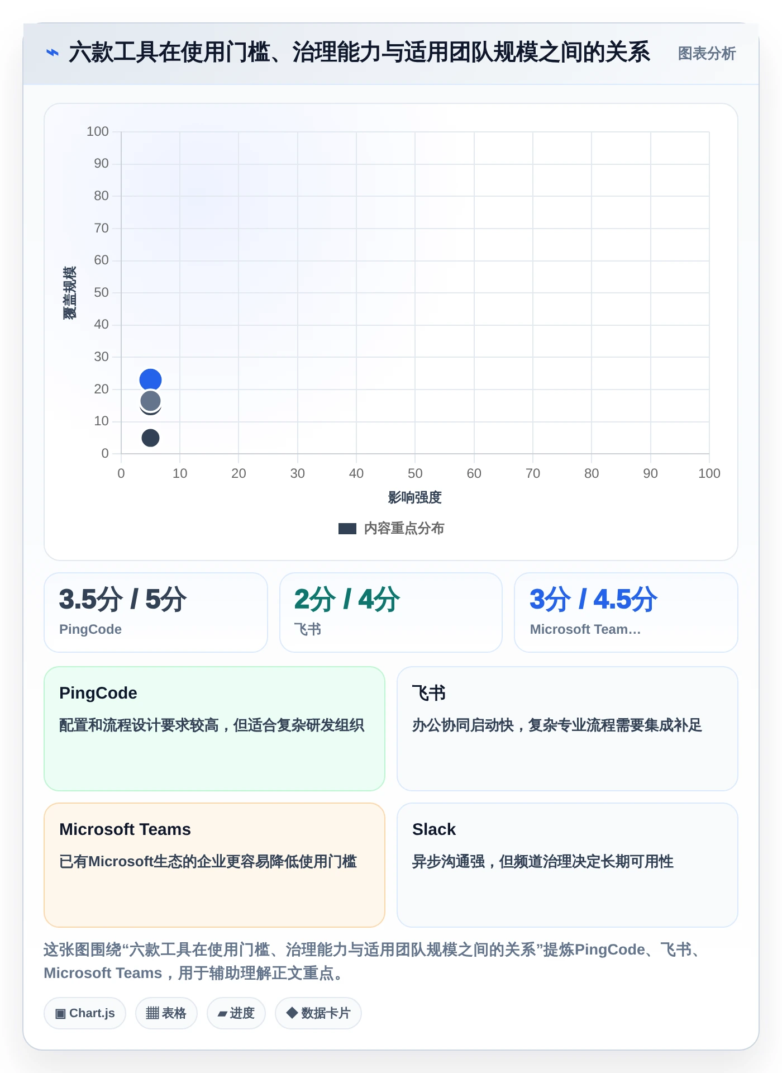Screen dimensions: 782x1073
Task: Open the 飞书 2分 / 4分 stat card
Action: [391, 612]
